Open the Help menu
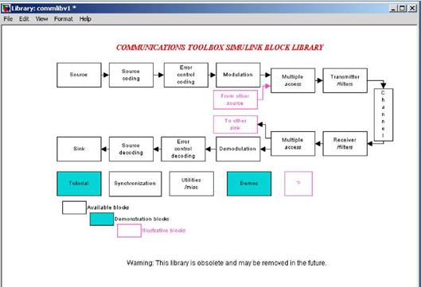Viewport: 421px width, 287px height. (x=85, y=19)
